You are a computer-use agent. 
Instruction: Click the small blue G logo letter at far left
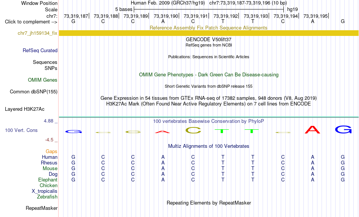(x=73, y=132)
